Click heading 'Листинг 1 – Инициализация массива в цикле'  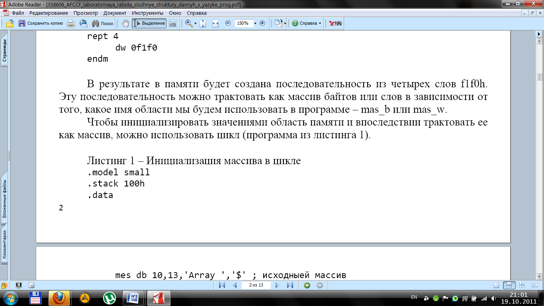pos(194,161)
